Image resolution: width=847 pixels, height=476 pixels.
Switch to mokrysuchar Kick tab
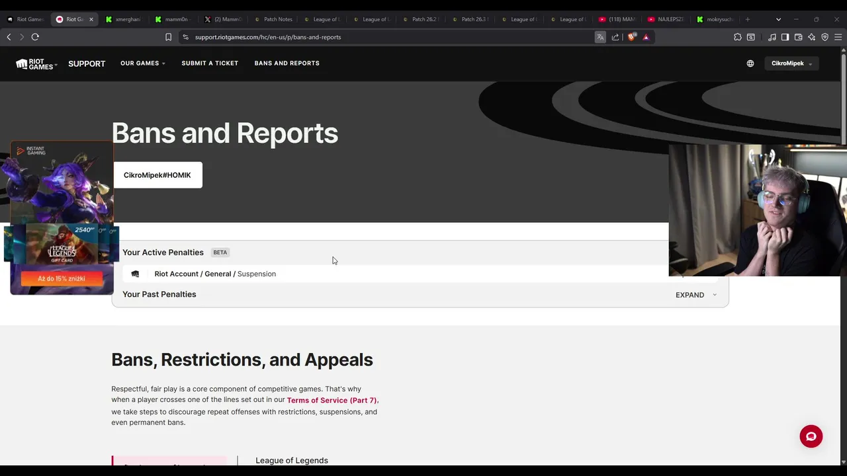click(716, 19)
